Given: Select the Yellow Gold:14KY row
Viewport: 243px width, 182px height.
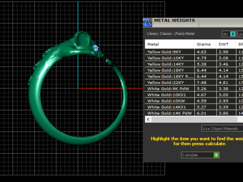Looking at the screenshot, I should click(194, 64).
